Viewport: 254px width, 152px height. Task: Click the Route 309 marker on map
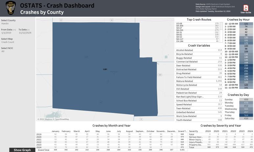pyautogui.click(x=160, y=75)
